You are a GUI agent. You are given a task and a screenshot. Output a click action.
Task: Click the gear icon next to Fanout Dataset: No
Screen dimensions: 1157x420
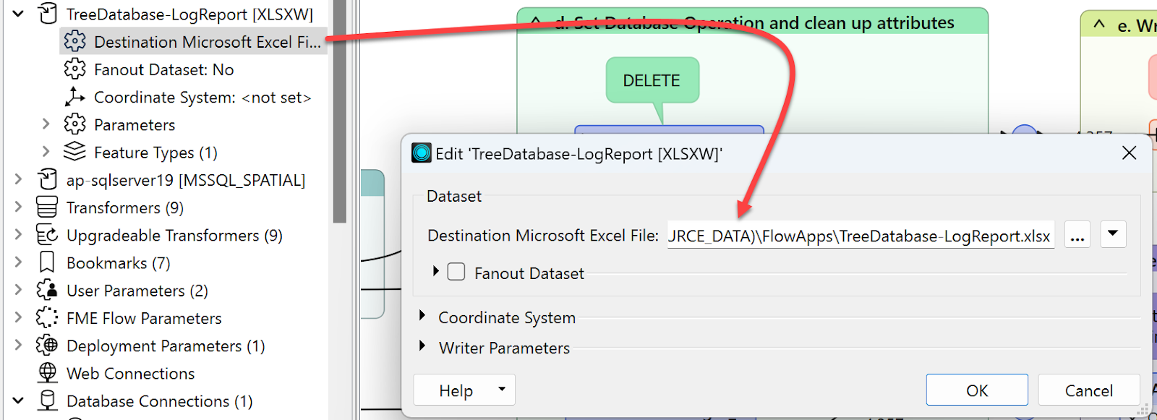click(74, 69)
